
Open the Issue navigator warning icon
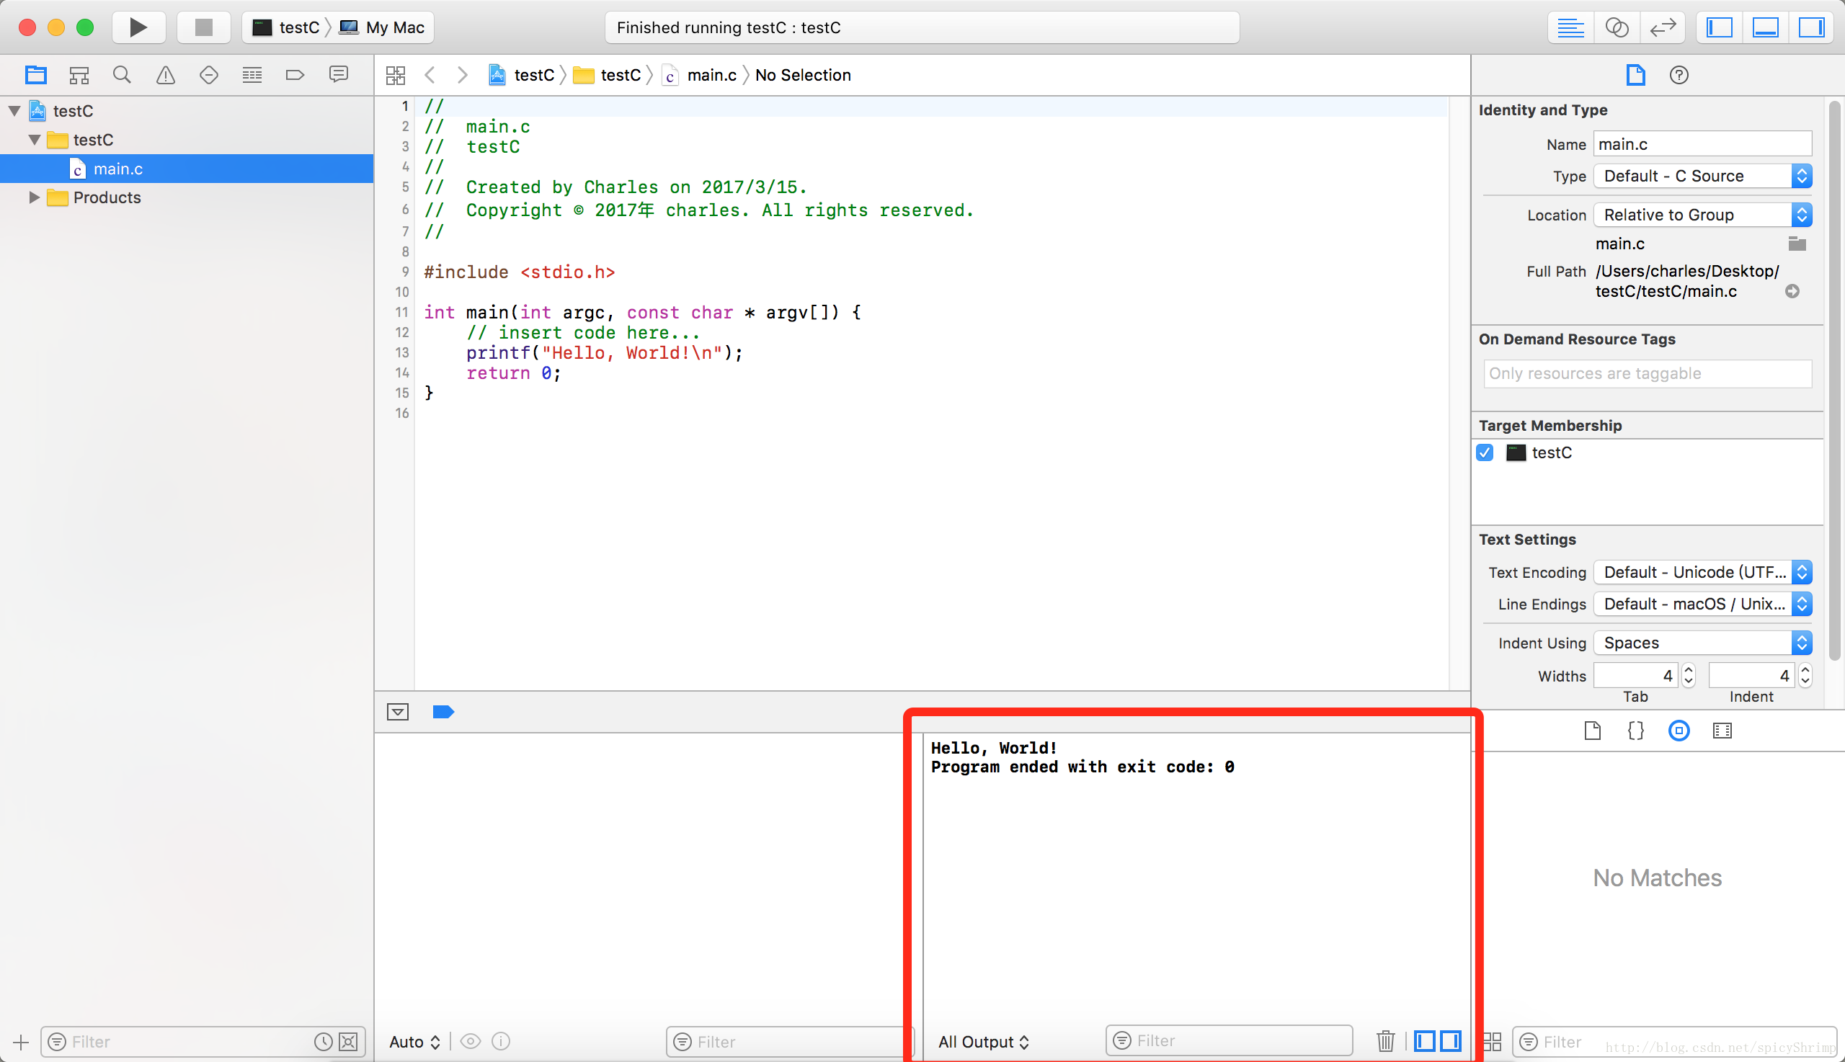click(166, 74)
